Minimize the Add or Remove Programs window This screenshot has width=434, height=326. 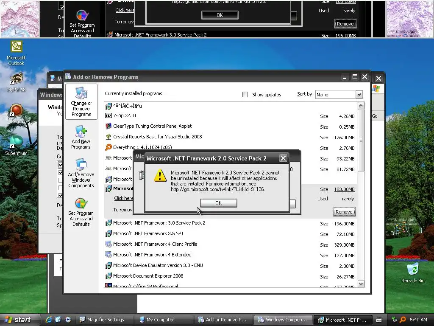[344, 77]
